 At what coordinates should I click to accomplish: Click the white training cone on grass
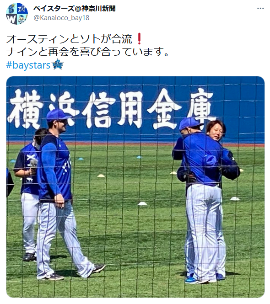coord(142,204)
